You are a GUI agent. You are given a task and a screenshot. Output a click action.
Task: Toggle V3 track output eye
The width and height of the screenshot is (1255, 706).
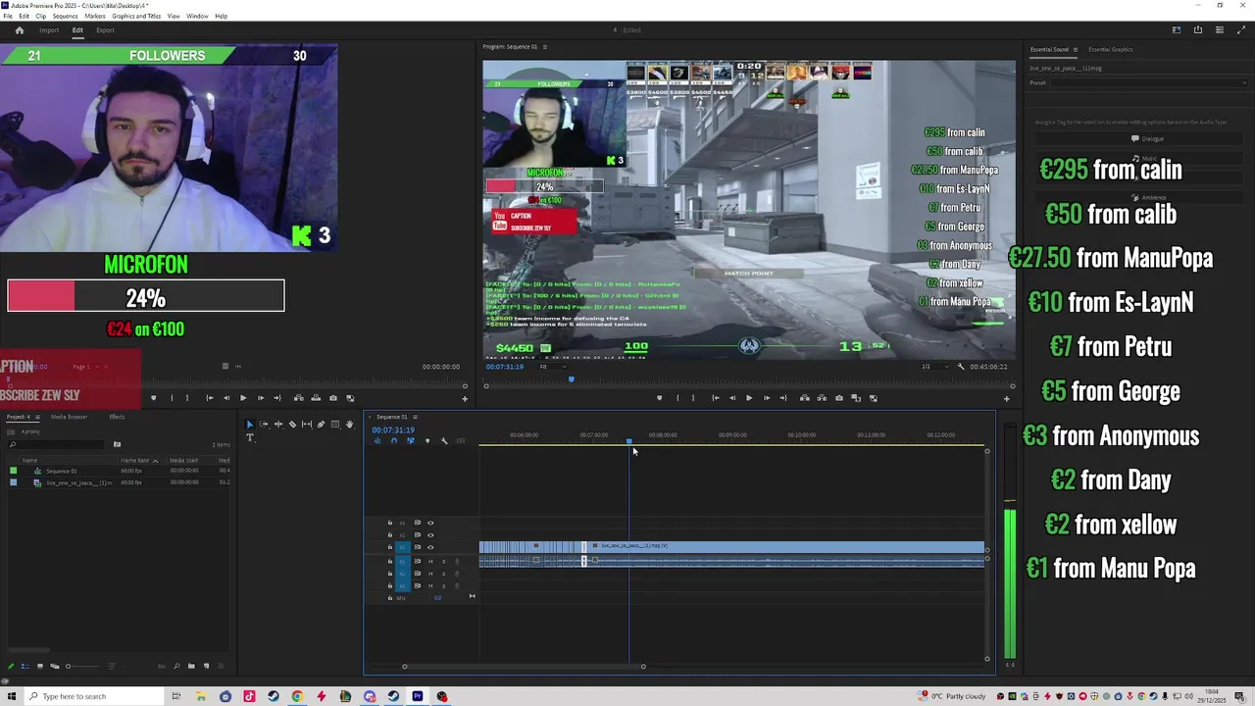pos(429,524)
